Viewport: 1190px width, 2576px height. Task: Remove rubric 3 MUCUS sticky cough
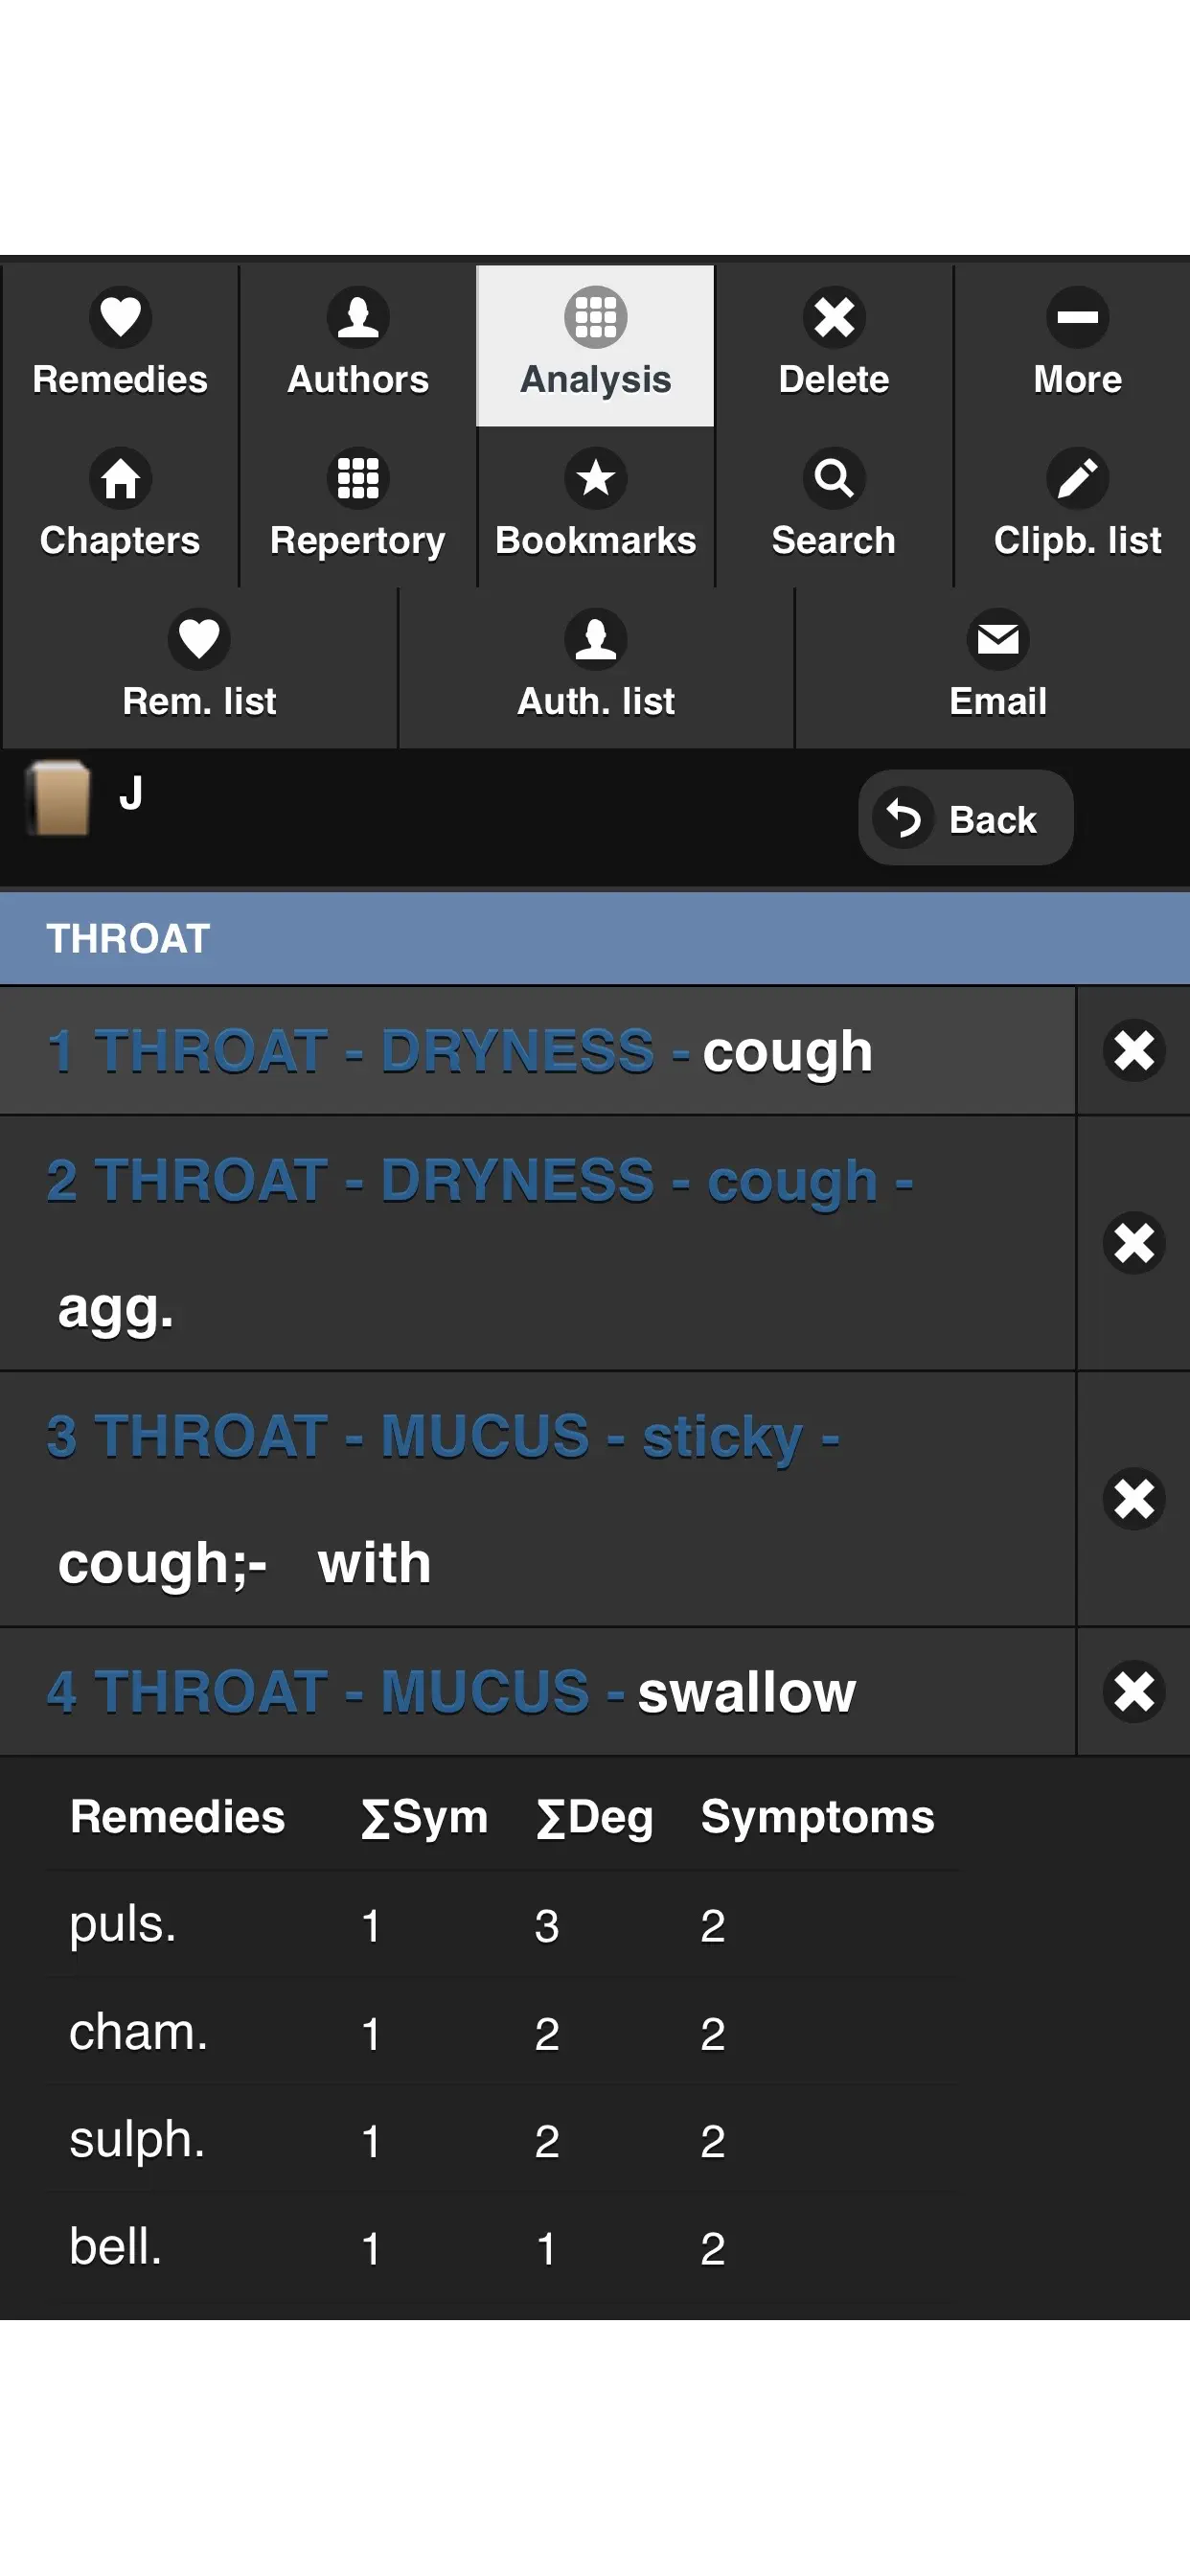1134,1499
